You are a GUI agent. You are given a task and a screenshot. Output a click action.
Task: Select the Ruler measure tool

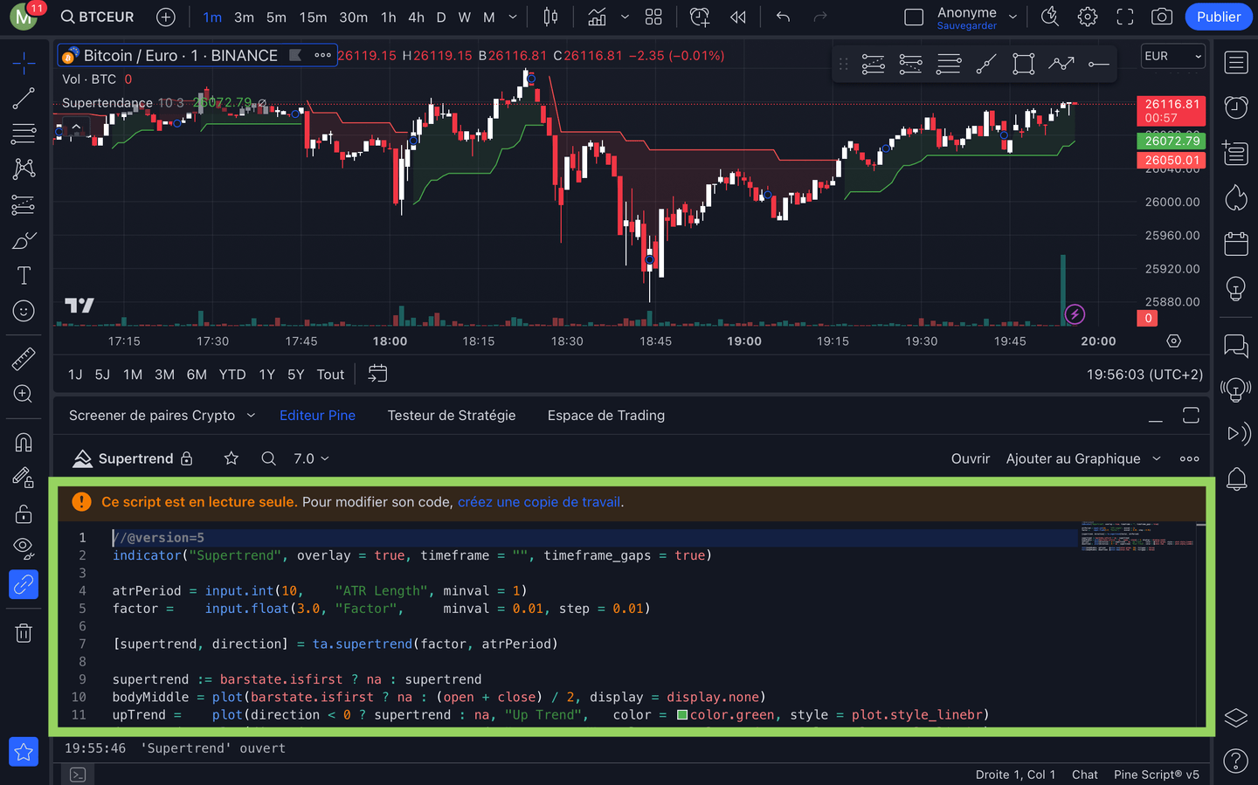[23, 359]
